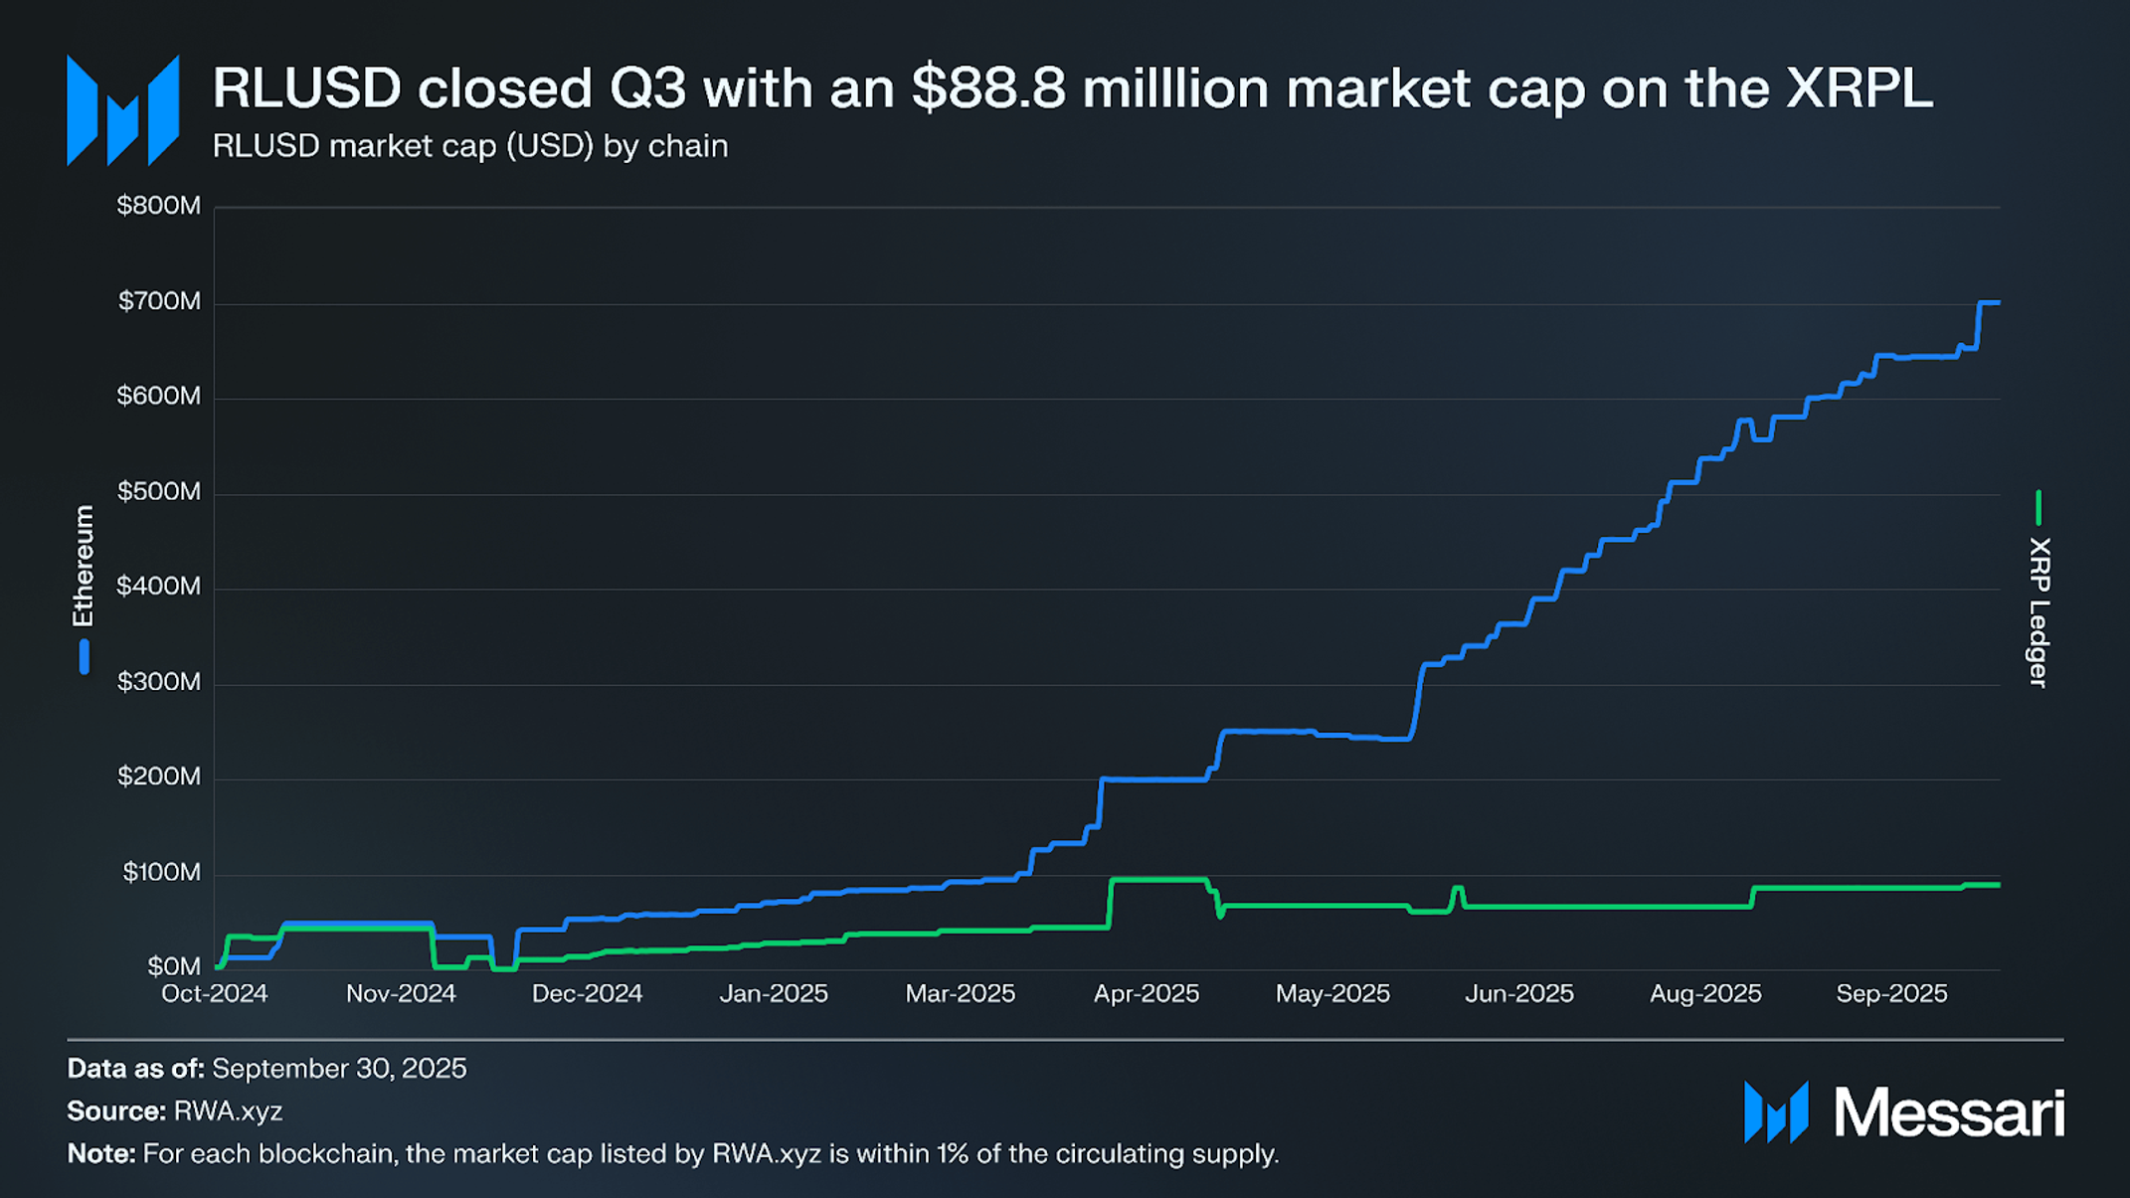This screenshot has height=1198, width=2130.
Task: Click the $400M y-axis label
Action: pos(159,587)
